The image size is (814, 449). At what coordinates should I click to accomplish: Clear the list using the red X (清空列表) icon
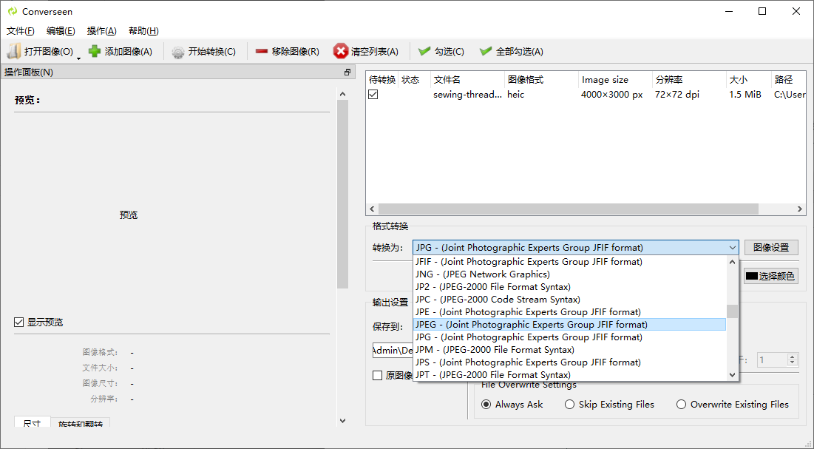pyautogui.click(x=341, y=51)
